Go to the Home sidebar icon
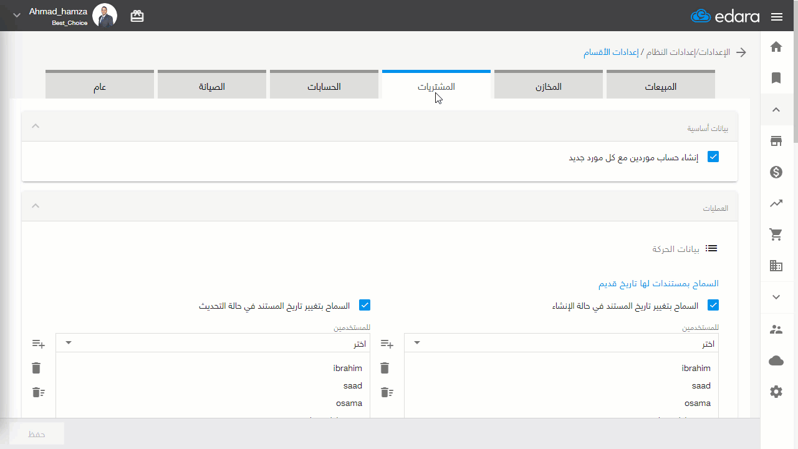This screenshot has height=449, width=798. (776, 47)
